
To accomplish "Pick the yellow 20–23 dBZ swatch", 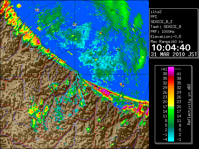I will point(171,102).
